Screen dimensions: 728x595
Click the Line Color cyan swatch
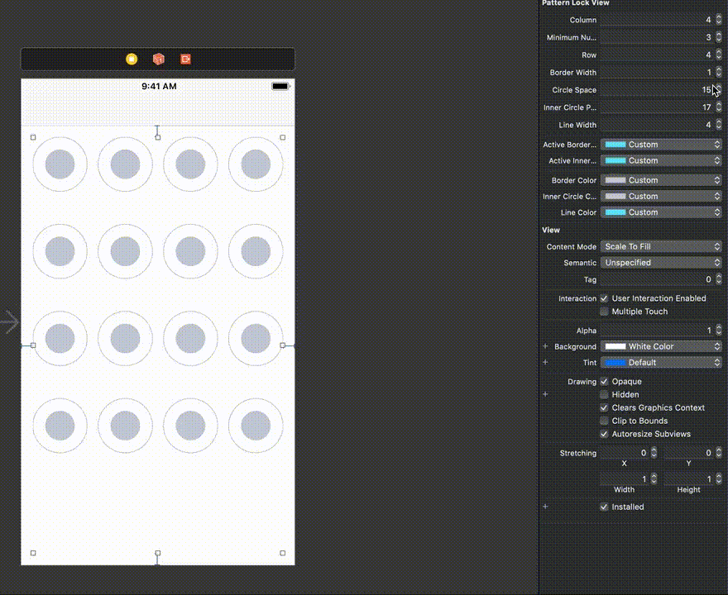tap(615, 212)
